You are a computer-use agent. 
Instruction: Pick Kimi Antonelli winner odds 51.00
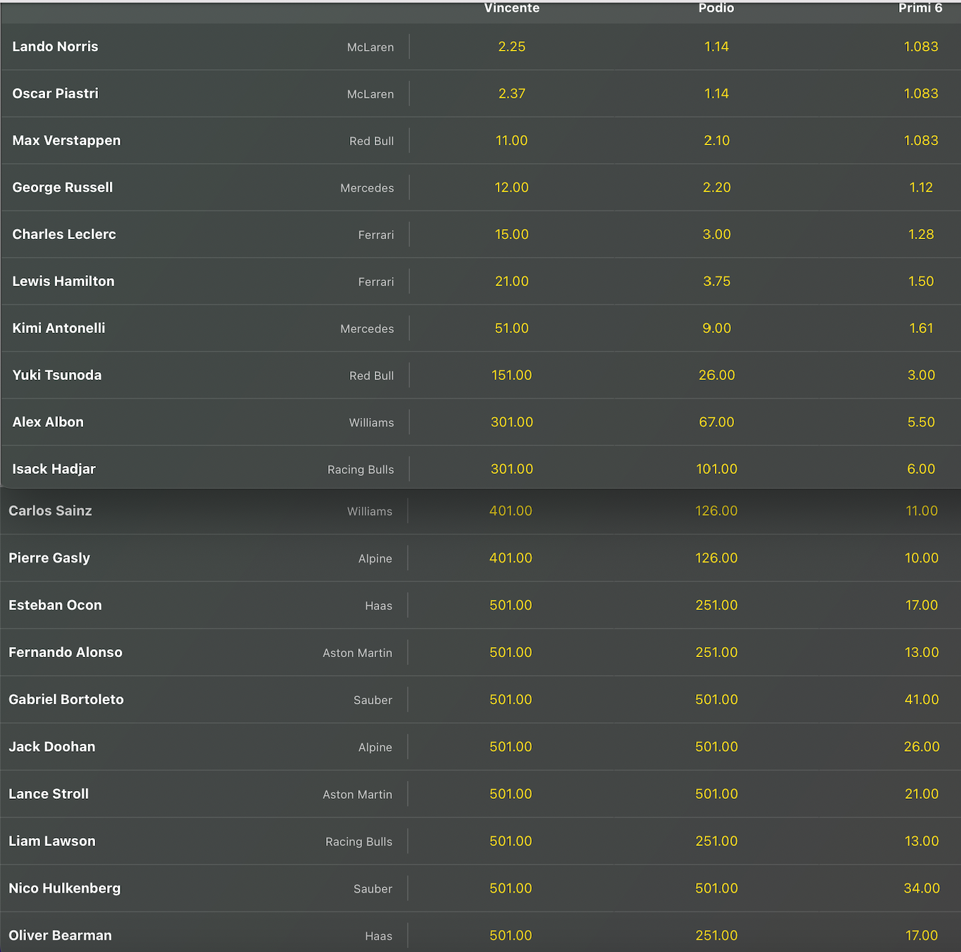click(x=511, y=328)
